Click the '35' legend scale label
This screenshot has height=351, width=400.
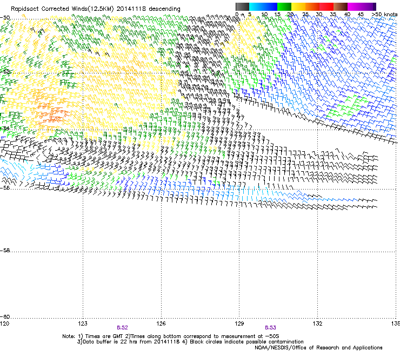[x=333, y=15]
